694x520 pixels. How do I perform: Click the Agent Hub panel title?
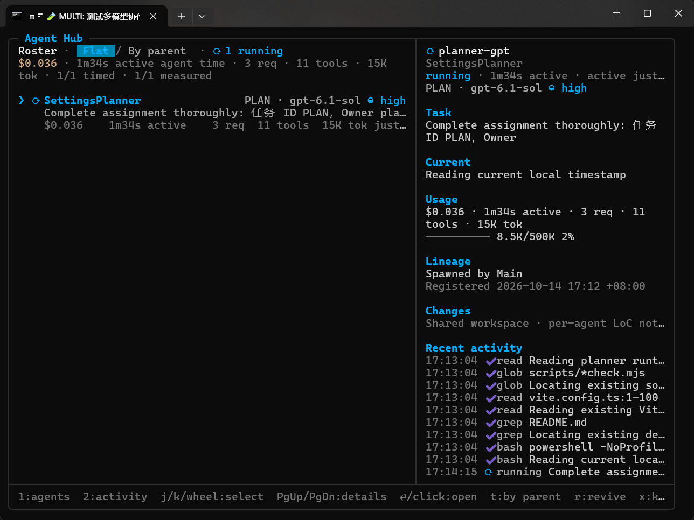coord(53,38)
